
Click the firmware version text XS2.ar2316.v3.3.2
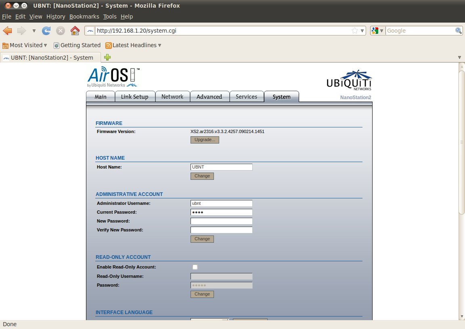pos(227,131)
